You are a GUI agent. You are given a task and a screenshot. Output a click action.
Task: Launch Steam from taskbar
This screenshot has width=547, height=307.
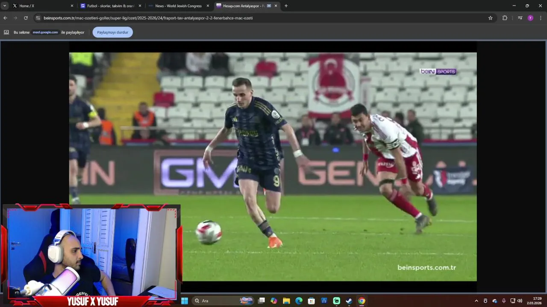tap(349, 301)
